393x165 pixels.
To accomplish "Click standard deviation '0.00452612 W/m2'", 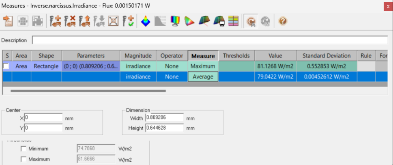I will (326, 77).
